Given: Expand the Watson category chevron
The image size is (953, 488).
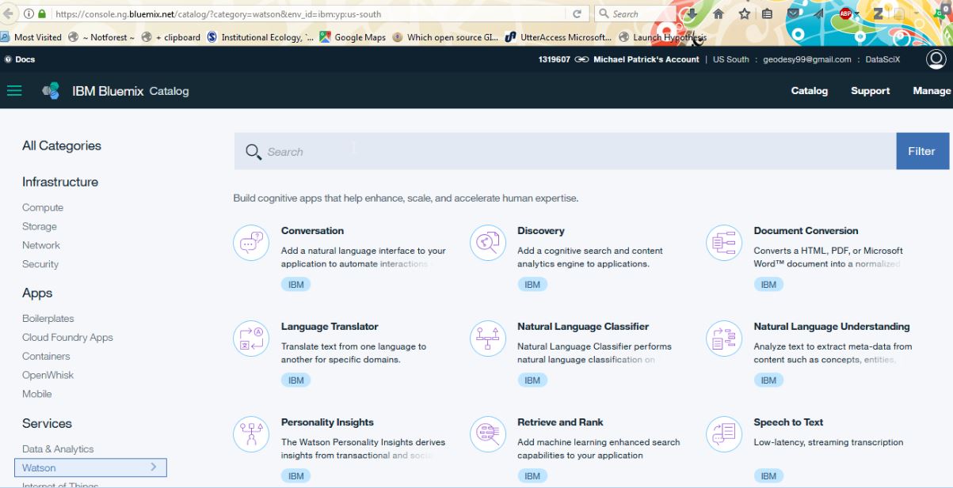Looking at the screenshot, I should pyautogui.click(x=154, y=467).
